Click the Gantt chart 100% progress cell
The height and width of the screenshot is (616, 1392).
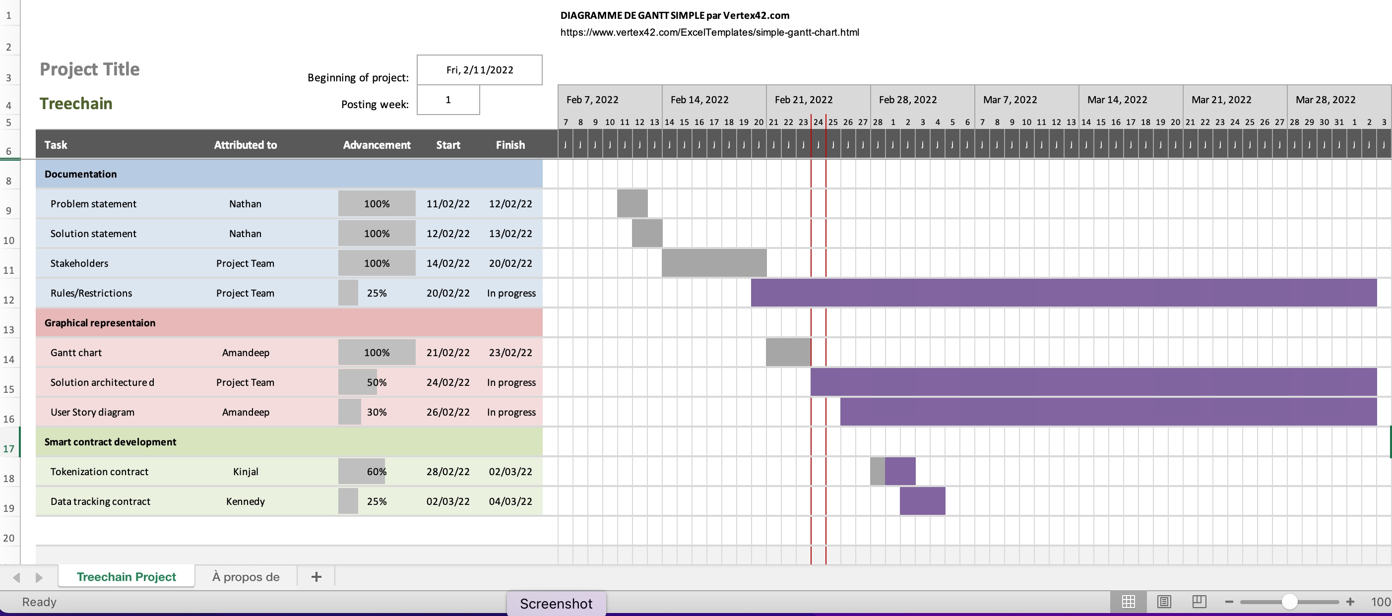(x=377, y=352)
